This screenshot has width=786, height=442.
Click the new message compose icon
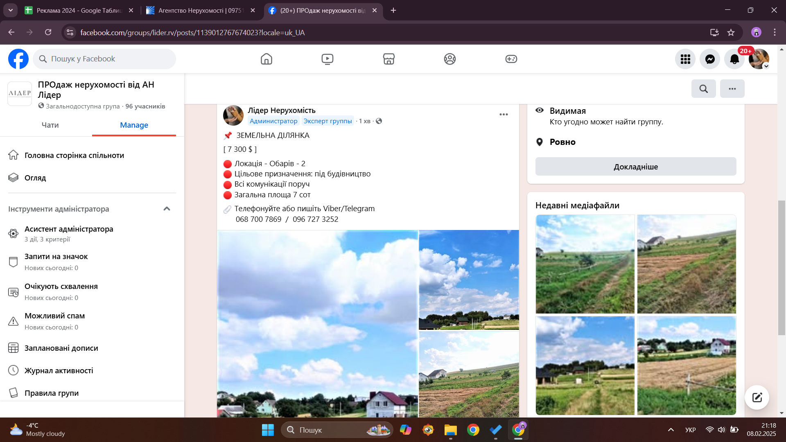(757, 397)
